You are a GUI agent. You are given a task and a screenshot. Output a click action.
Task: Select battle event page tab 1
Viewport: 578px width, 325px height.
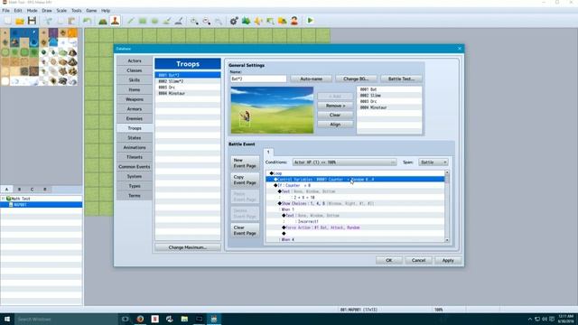[268, 152]
